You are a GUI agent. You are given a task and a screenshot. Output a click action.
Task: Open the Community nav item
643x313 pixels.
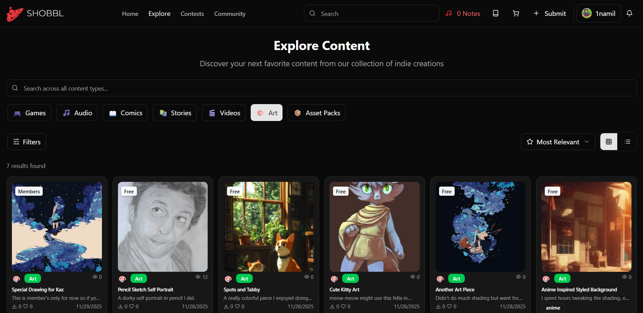point(230,14)
